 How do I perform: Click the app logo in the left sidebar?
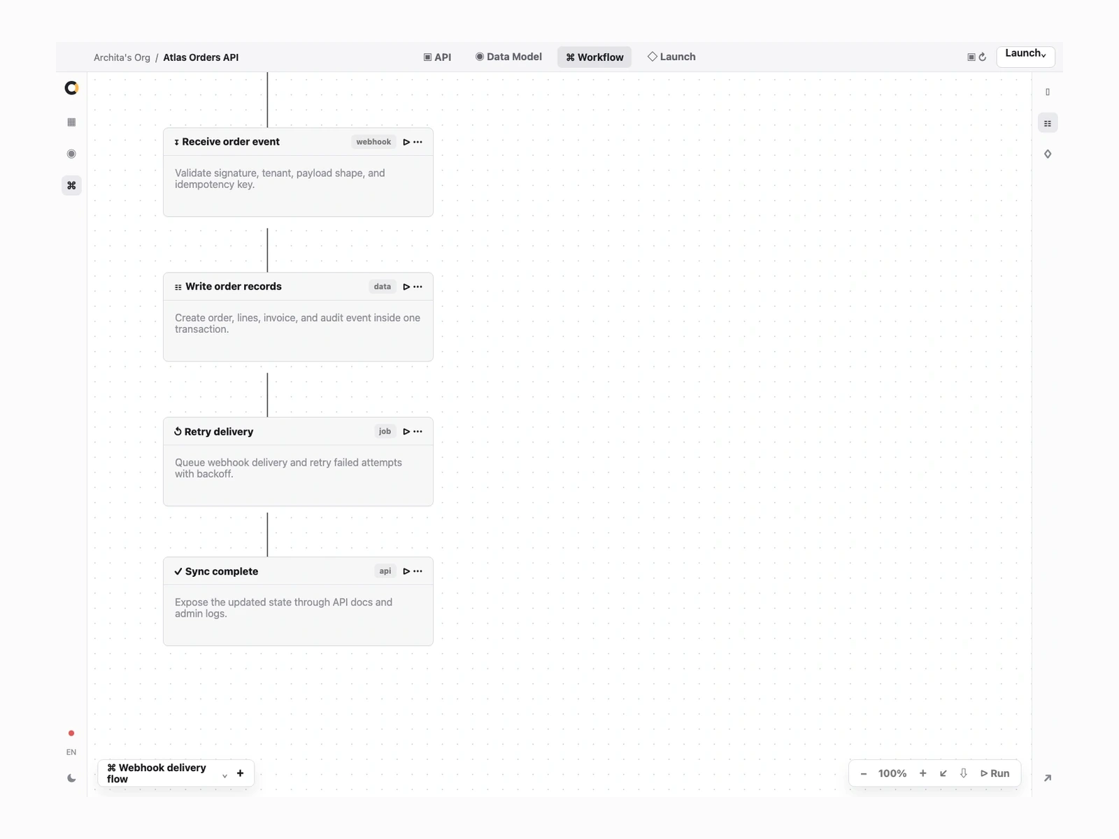tap(71, 88)
